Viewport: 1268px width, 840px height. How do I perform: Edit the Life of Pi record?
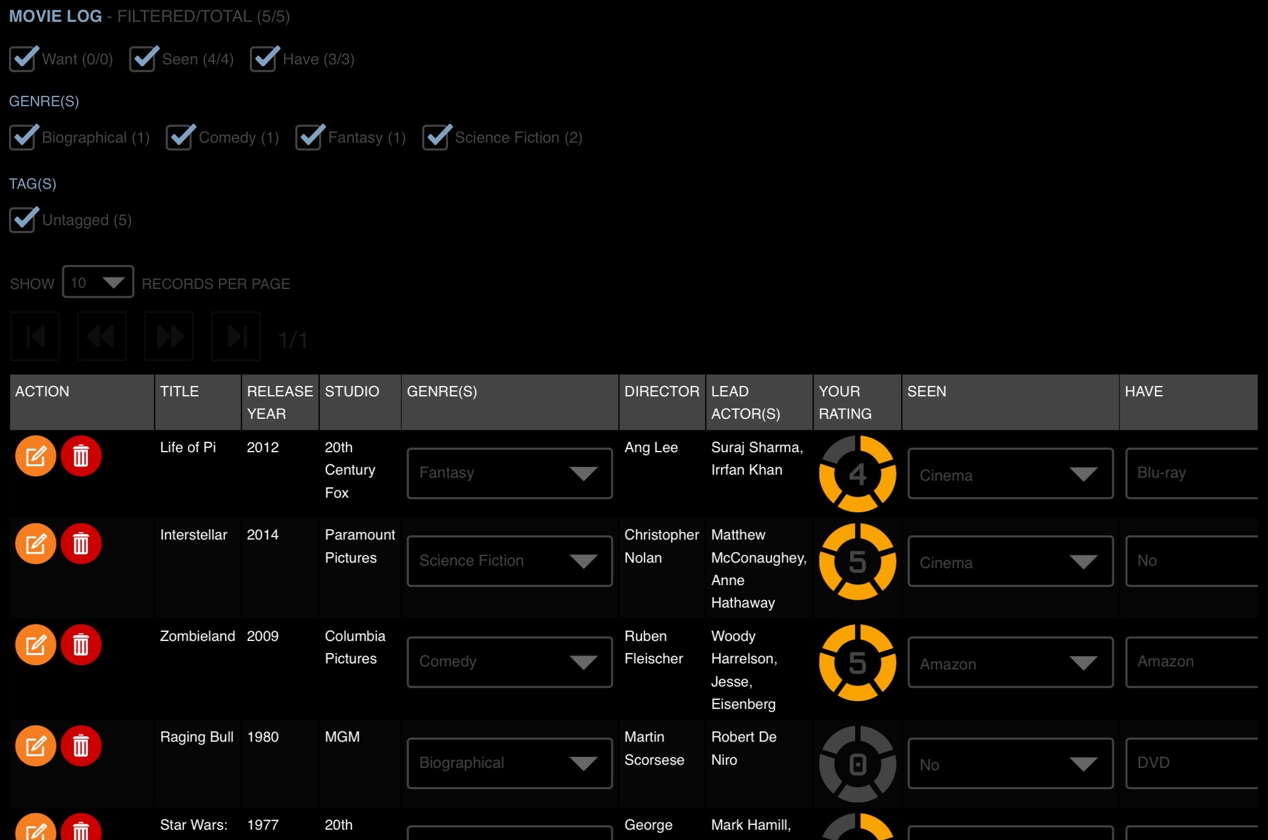point(36,456)
